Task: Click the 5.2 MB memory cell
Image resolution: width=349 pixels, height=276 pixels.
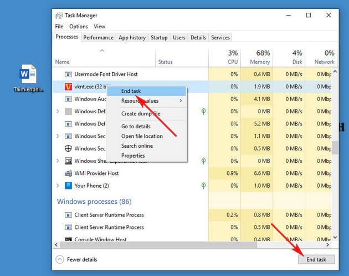Action: pyautogui.click(x=257, y=124)
